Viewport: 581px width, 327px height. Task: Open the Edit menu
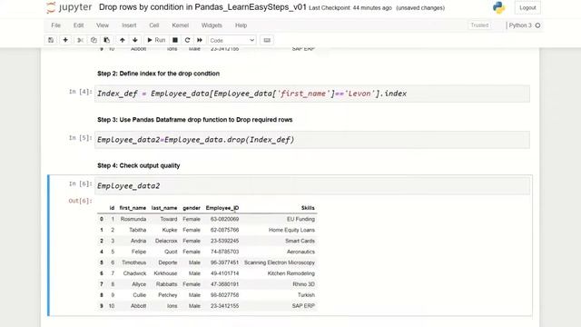(79, 25)
